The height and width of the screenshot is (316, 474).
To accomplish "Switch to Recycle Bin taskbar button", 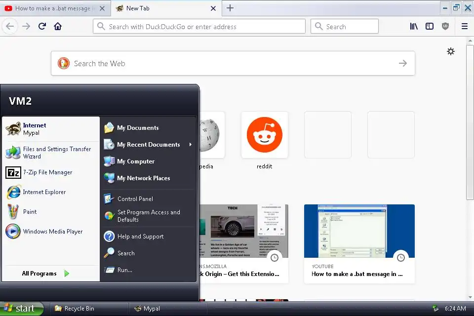I will [88, 309].
